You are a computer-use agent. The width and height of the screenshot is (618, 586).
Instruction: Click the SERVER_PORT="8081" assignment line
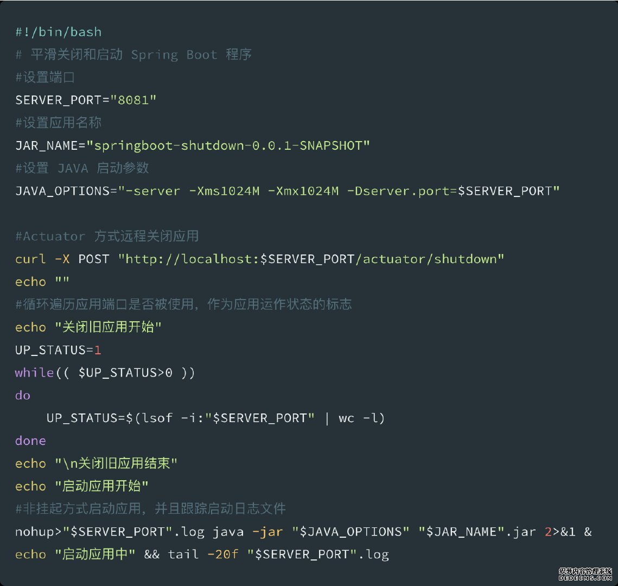point(86,100)
